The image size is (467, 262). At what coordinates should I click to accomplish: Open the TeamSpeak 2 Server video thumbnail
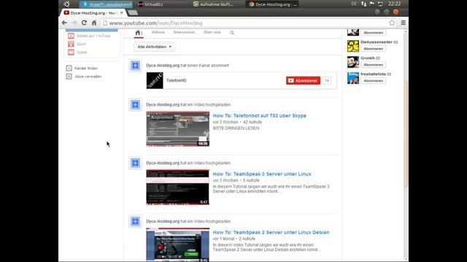178,245
